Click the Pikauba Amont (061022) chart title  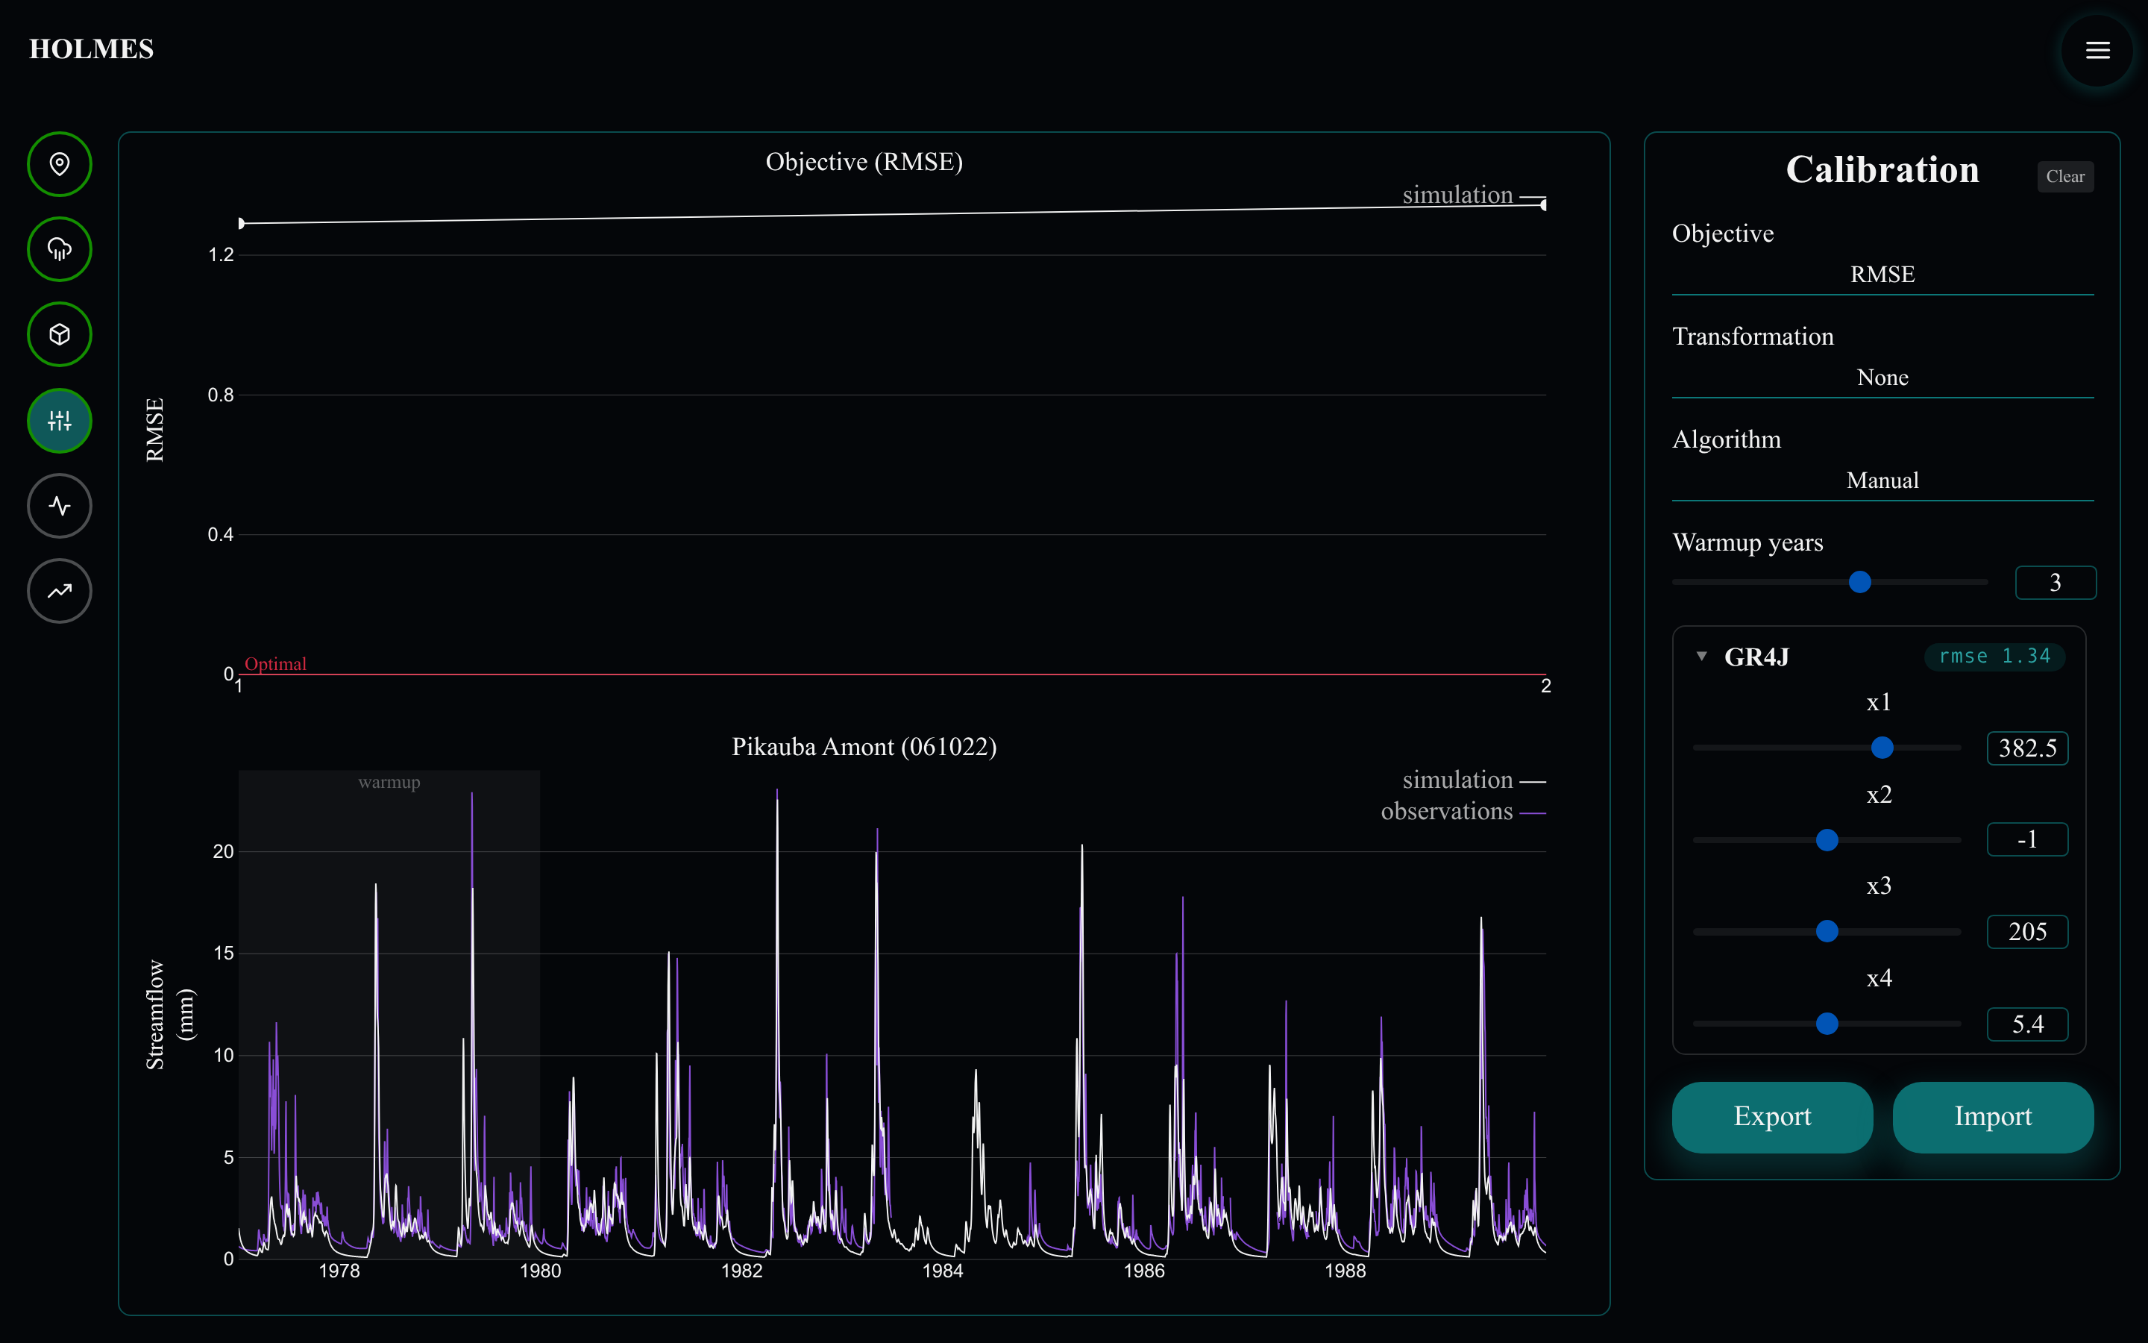(x=864, y=746)
